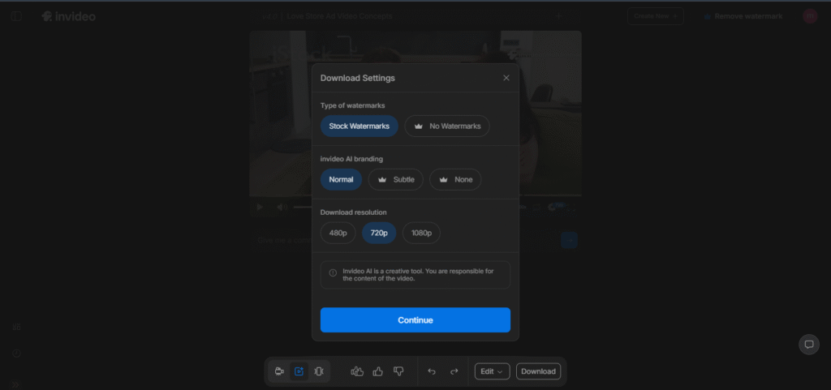The height and width of the screenshot is (390, 831).
Task: Choose 480p download resolution
Action: 337,233
